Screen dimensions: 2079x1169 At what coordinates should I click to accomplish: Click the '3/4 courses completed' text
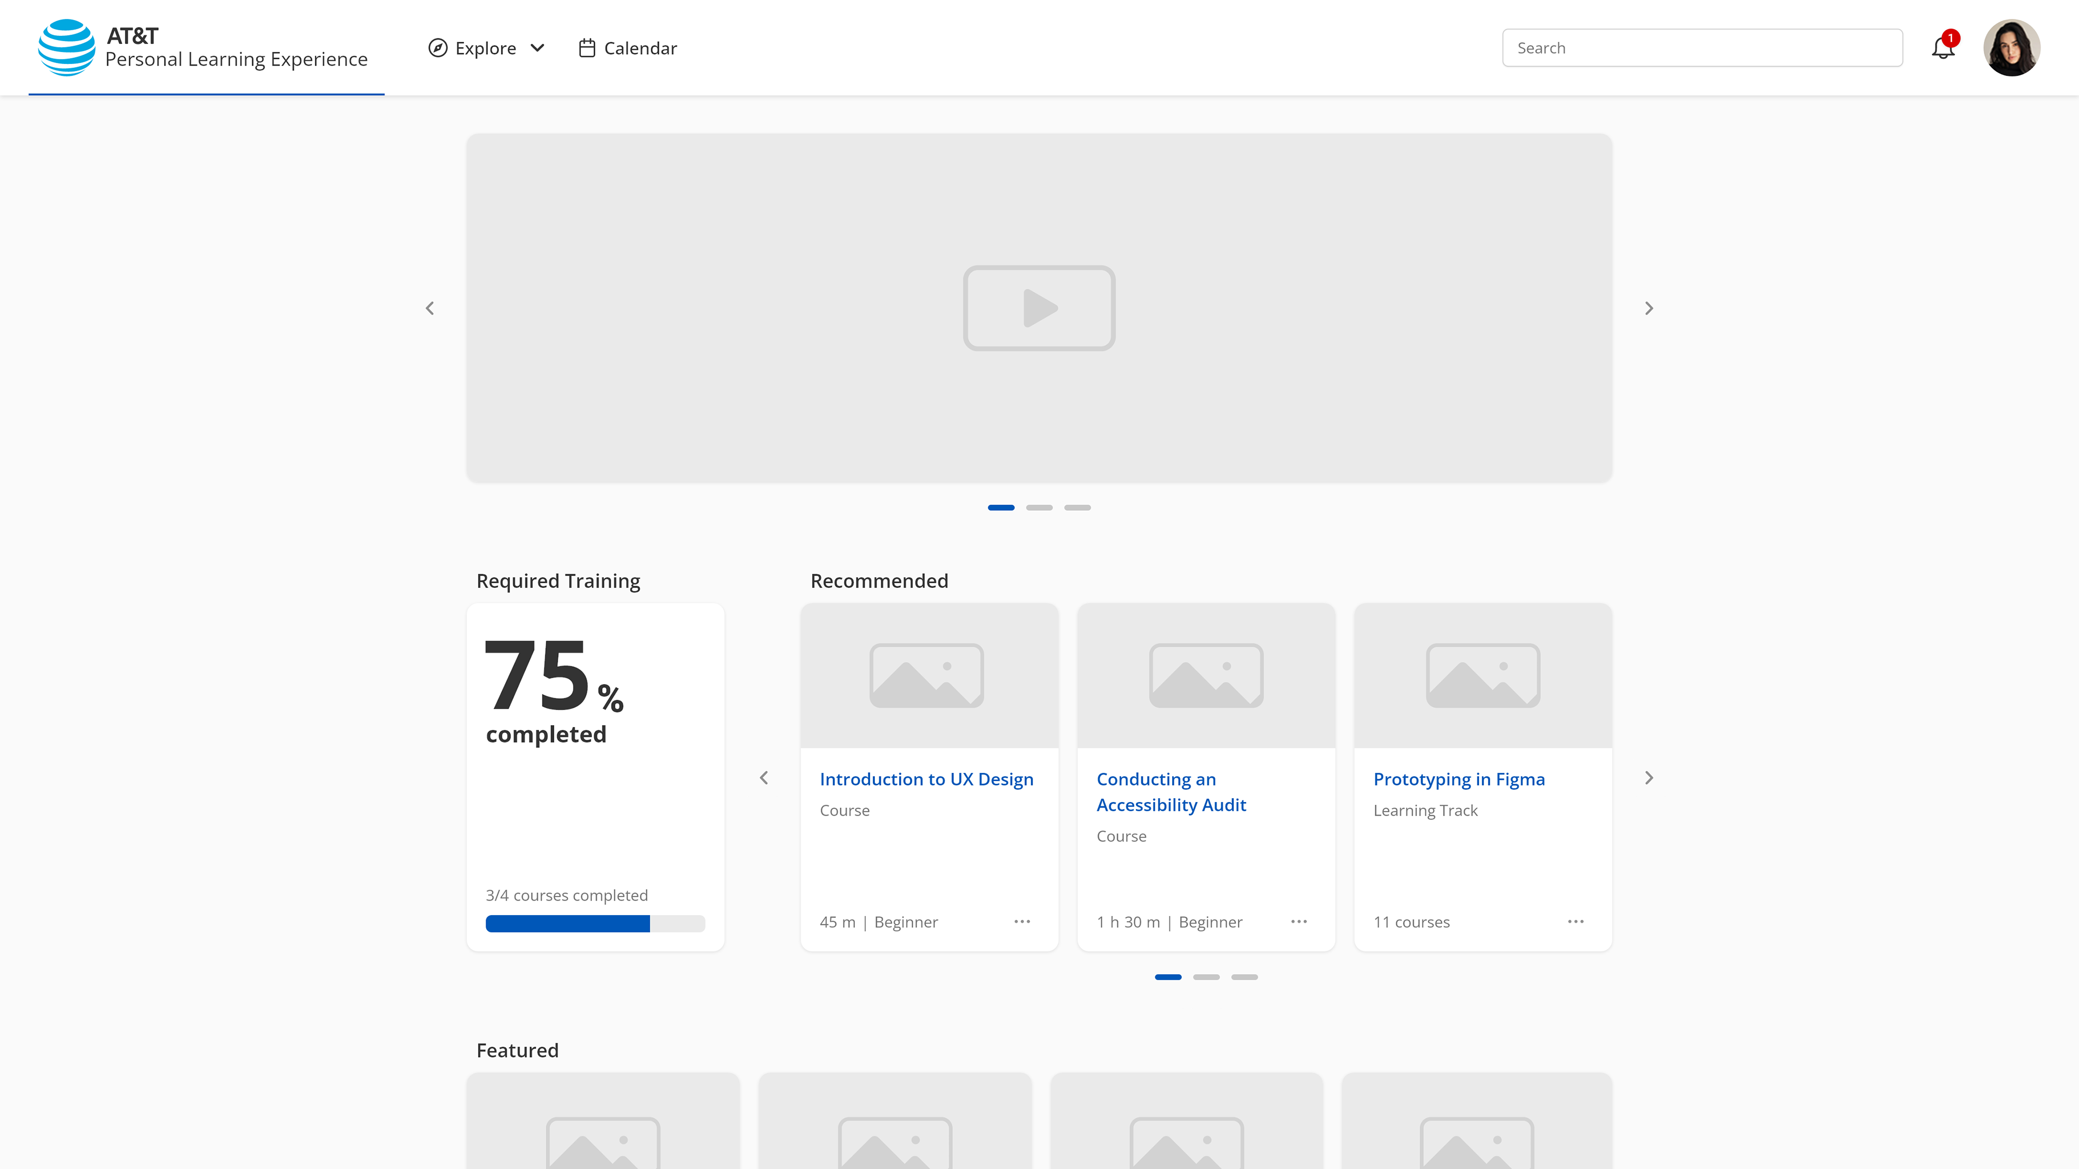point(566,896)
